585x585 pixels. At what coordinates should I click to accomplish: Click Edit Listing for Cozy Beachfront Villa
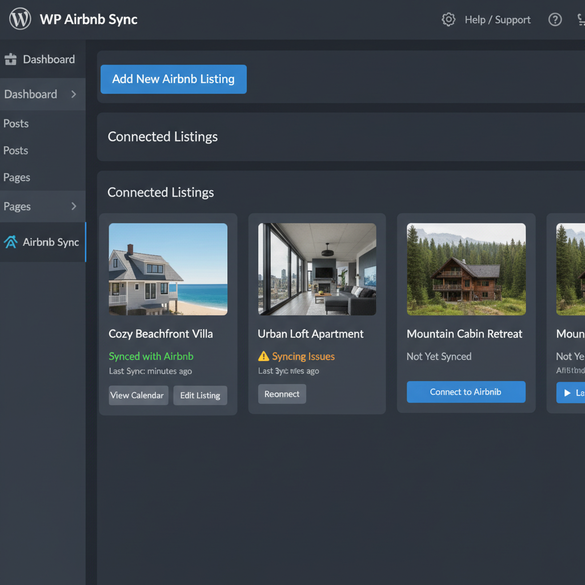coord(200,395)
